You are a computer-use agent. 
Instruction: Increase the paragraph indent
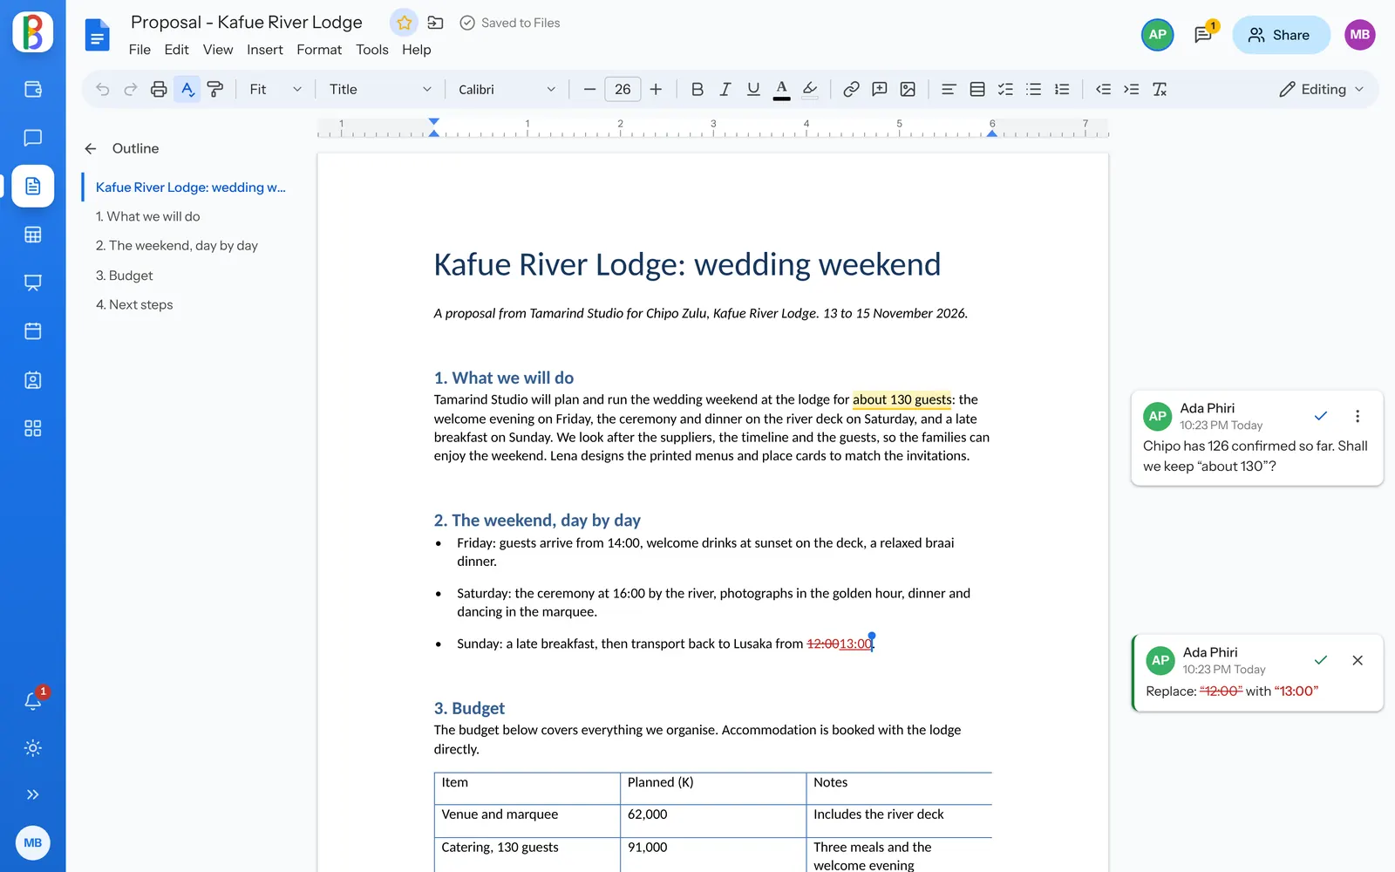[x=1131, y=89]
